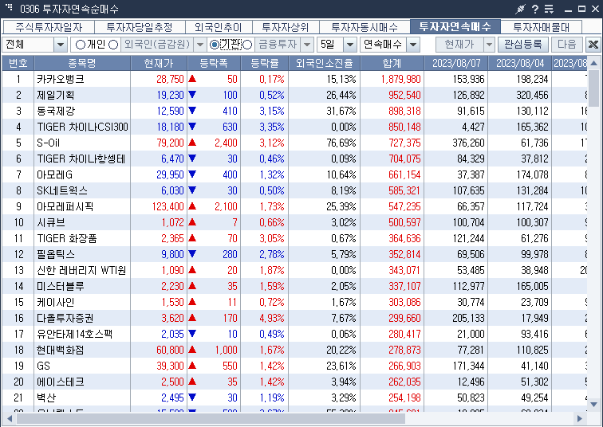603x427 pixels.
Task: Switch to the 외국인추이 tab
Action: click(219, 27)
